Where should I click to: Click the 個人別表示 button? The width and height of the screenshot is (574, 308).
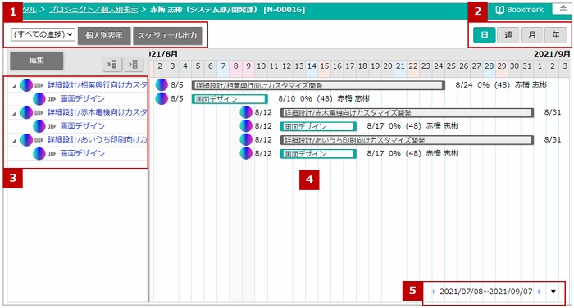click(104, 35)
